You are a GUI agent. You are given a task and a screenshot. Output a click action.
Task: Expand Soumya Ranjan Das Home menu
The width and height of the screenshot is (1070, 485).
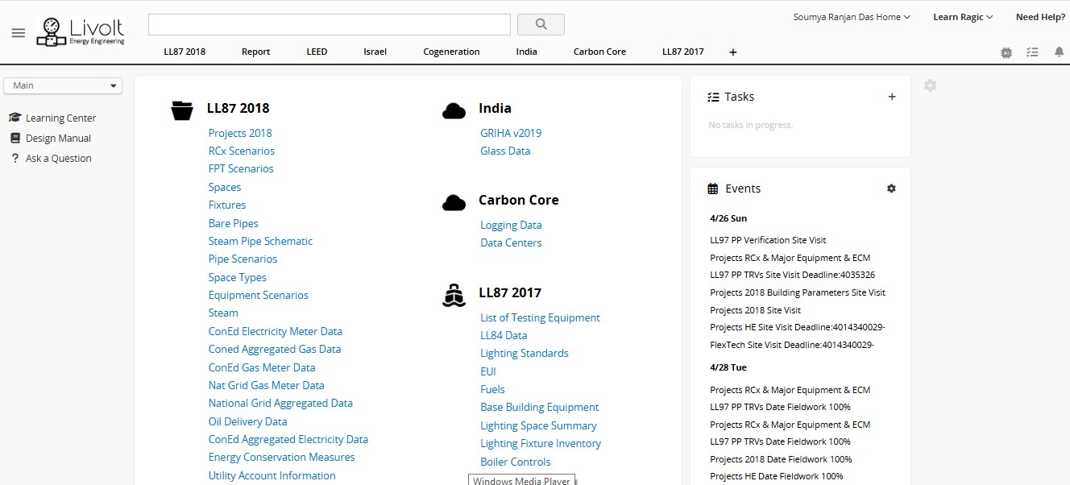click(x=851, y=17)
